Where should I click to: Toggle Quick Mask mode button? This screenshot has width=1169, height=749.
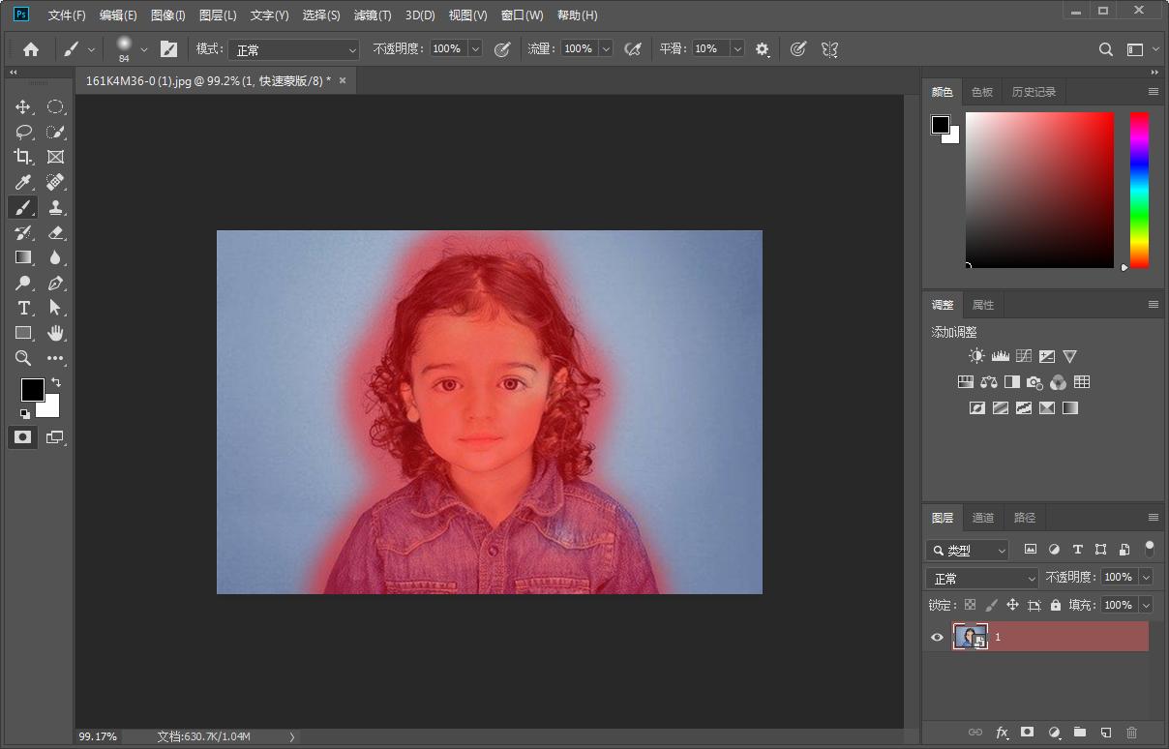[x=23, y=437]
